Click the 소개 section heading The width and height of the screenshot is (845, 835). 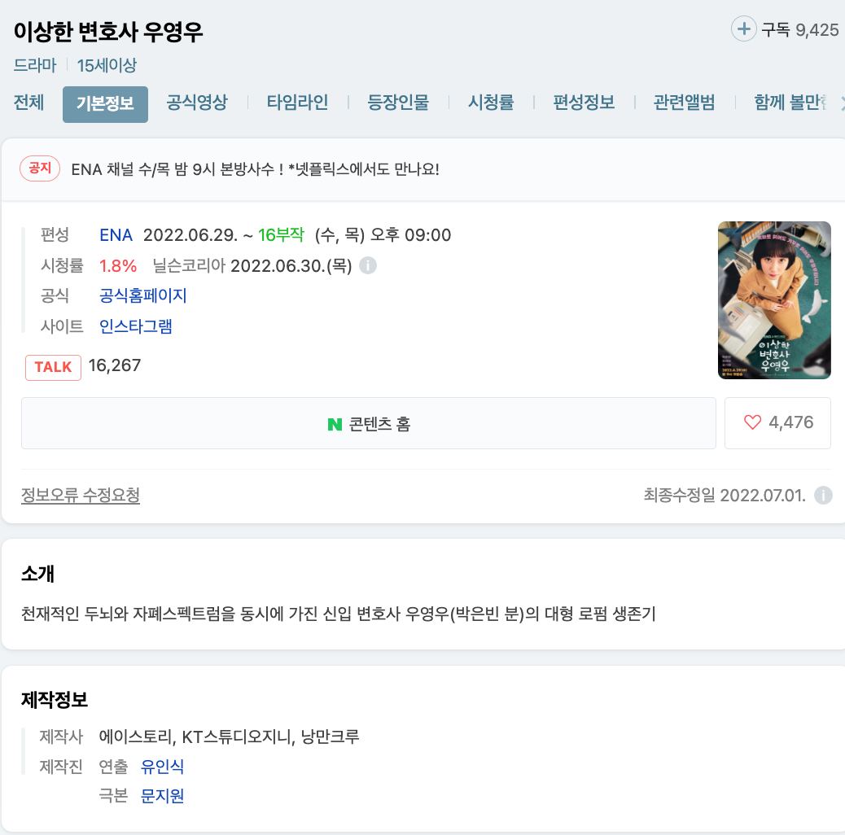[x=37, y=574]
